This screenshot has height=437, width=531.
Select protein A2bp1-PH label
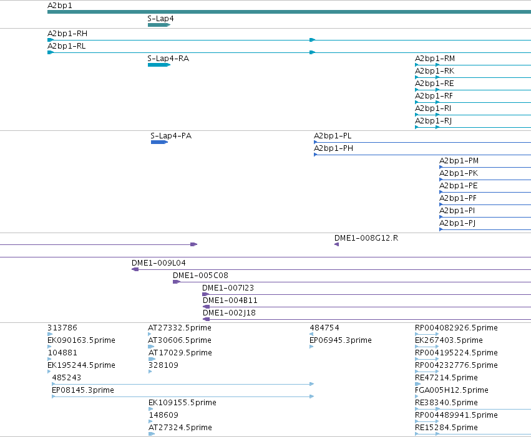pos(334,148)
